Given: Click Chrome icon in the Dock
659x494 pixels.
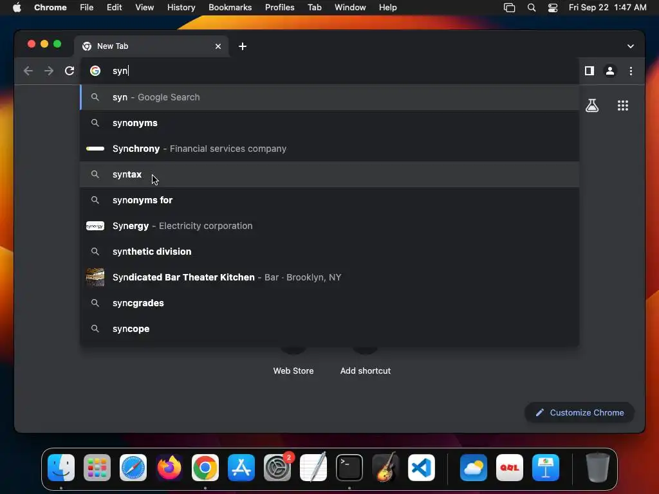Looking at the screenshot, I should pyautogui.click(x=205, y=468).
